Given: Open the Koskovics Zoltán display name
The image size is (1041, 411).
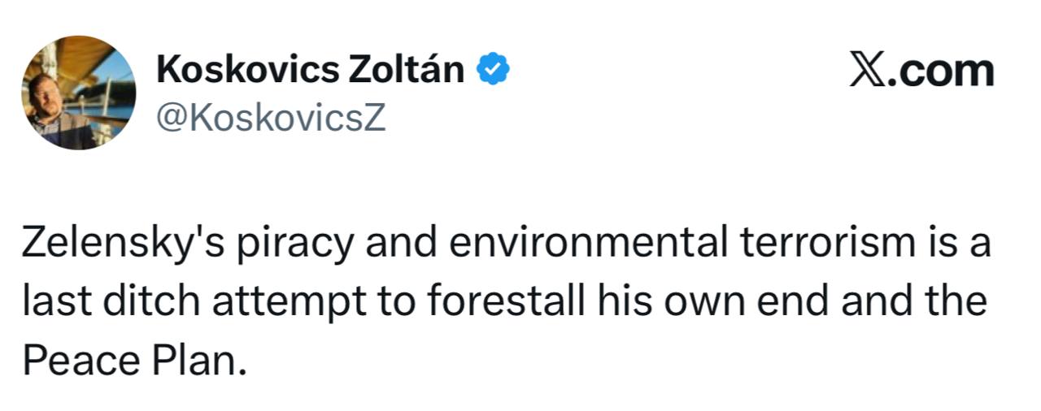Looking at the screenshot, I should pos(310,71).
